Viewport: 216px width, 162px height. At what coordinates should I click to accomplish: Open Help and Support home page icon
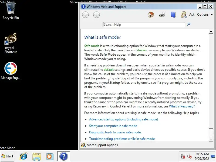(151, 15)
